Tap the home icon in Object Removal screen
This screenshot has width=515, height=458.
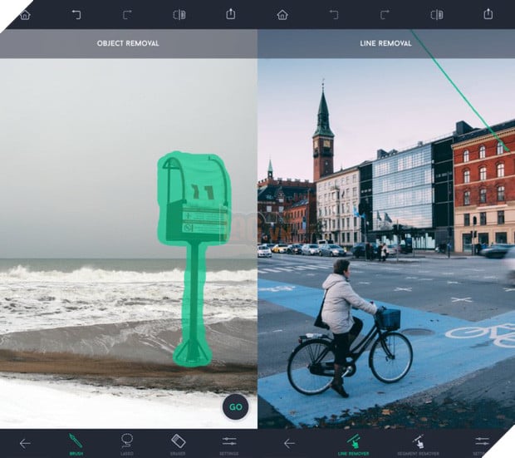[25, 15]
